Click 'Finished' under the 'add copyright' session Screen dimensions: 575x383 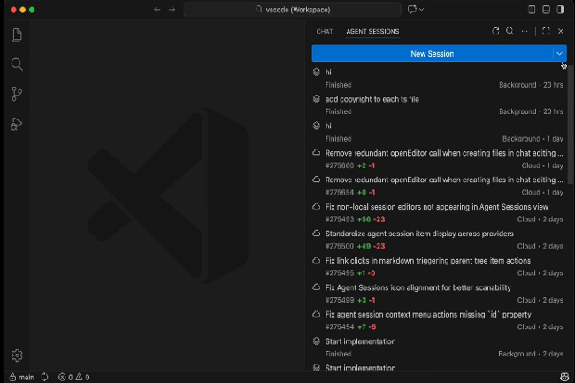pos(338,111)
